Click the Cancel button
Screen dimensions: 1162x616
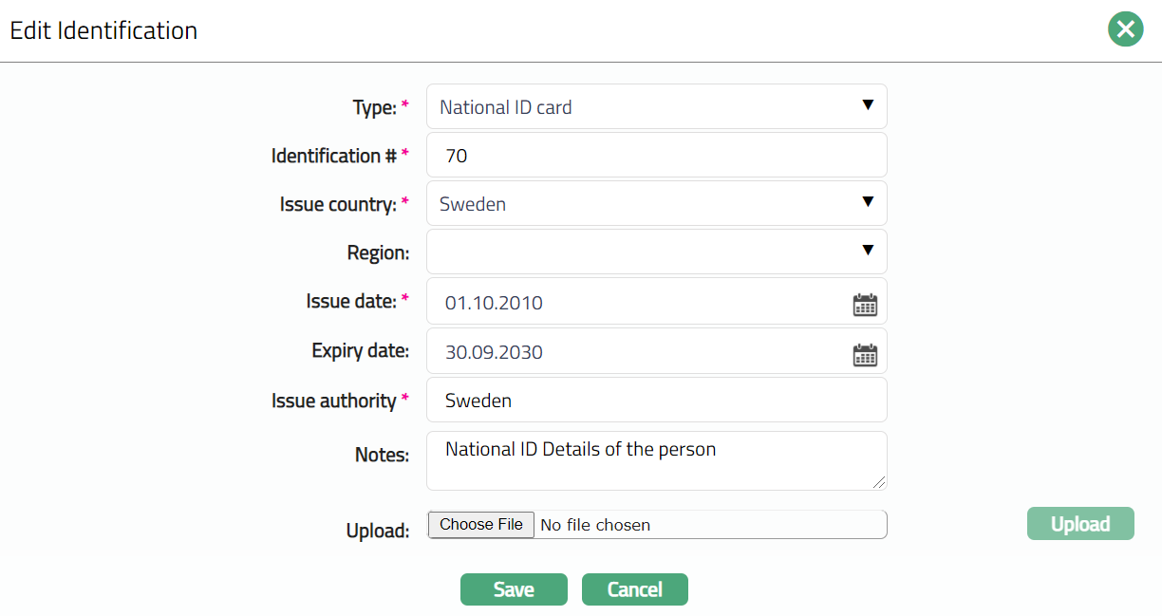[x=634, y=589]
